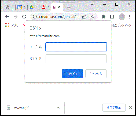Image resolution: width=136 pixels, height=116 pixels.
Task: Toggle the side panel icon
Action: (112, 17)
